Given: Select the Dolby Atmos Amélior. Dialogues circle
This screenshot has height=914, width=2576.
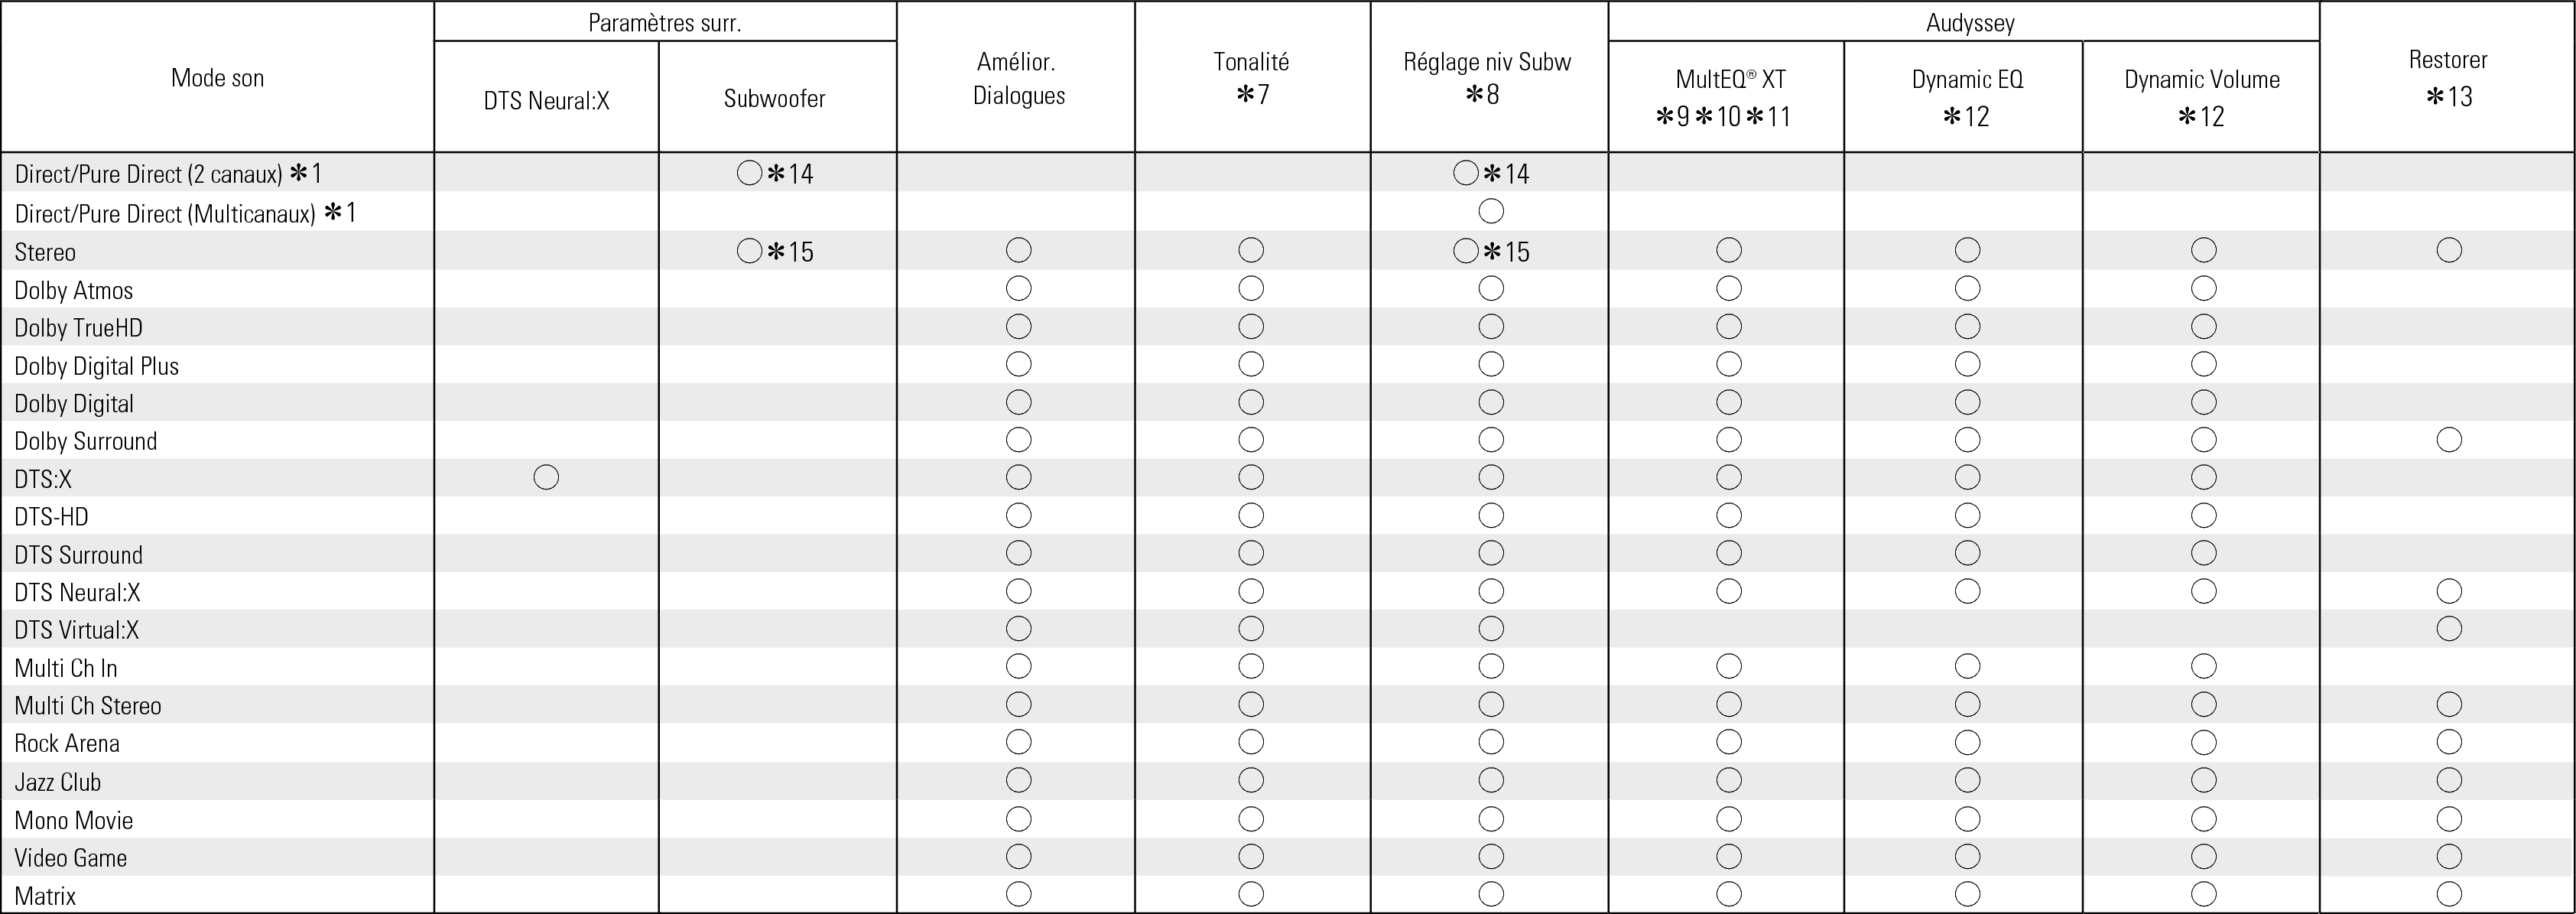Looking at the screenshot, I should coord(1019,289).
